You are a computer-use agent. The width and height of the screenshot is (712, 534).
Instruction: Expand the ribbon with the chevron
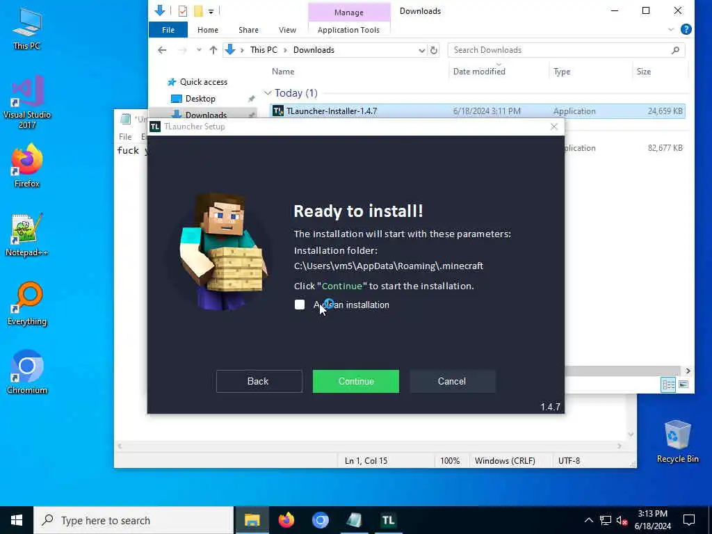click(671, 29)
